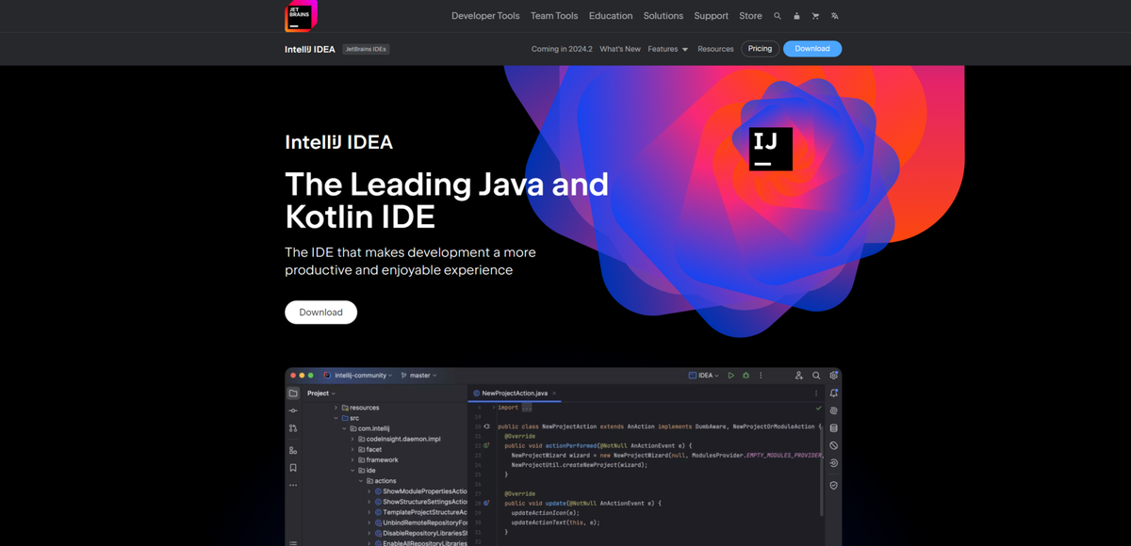Open the IDE settings gear icon
The width and height of the screenshot is (1131, 546).
coord(834,376)
